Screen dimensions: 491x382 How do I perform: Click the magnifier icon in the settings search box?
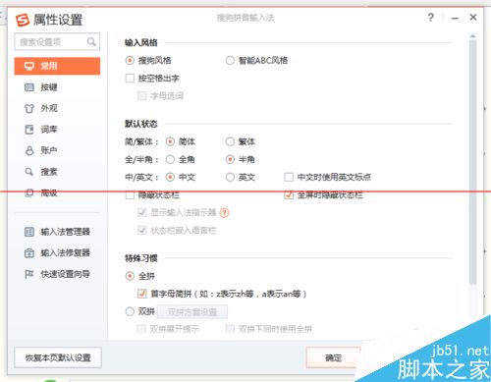91,41
